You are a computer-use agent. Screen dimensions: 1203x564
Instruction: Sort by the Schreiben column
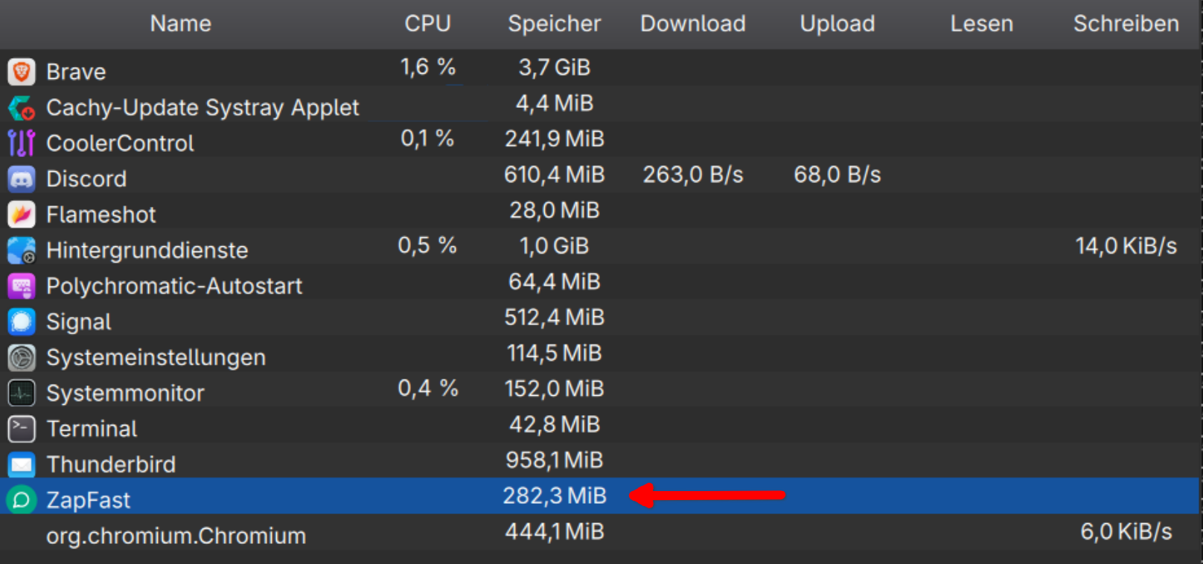click(1126, 24)
